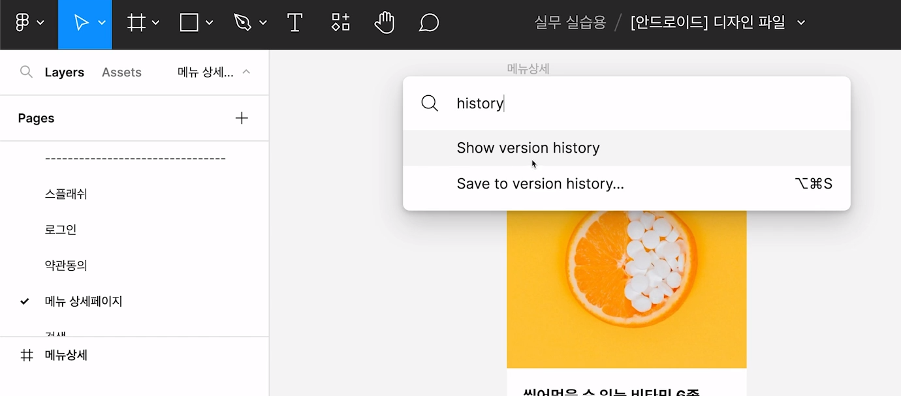This screenshot has height=396, width=901.
Task: Select the Hand tool
Action: (385, 23)
